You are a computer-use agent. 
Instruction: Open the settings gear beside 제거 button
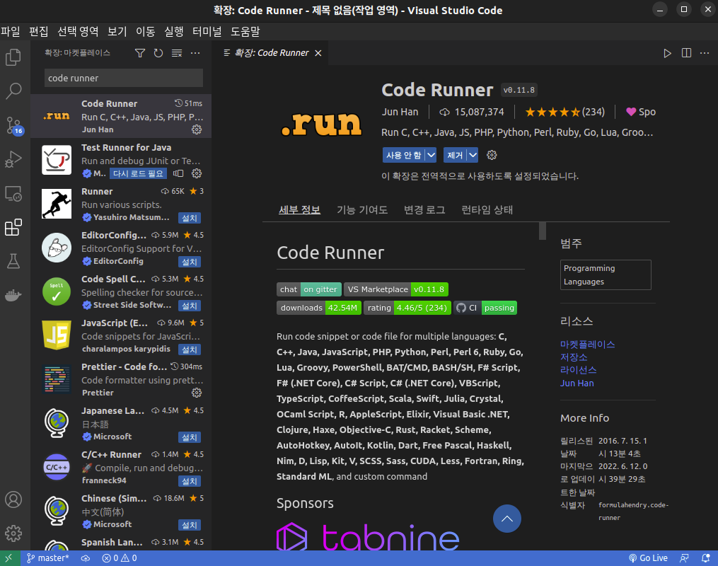click(x=492, y=155)
